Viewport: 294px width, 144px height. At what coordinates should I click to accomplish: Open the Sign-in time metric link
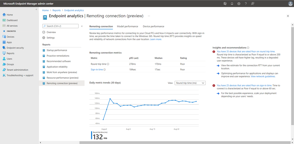[97, 69]
